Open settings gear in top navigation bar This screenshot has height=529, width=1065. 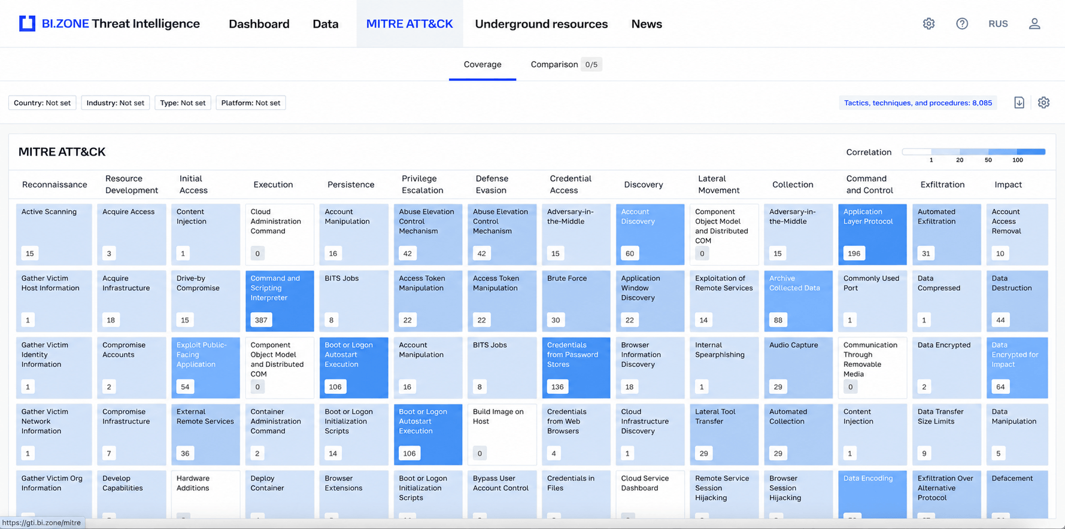coord(929,23)
